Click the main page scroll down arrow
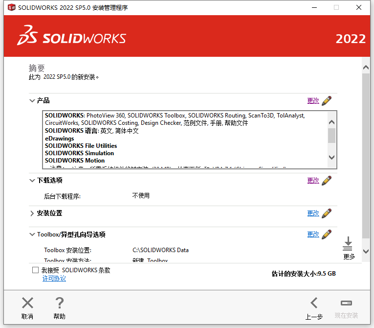The height and width of the screenshot is (328, 374). point(366,251)
